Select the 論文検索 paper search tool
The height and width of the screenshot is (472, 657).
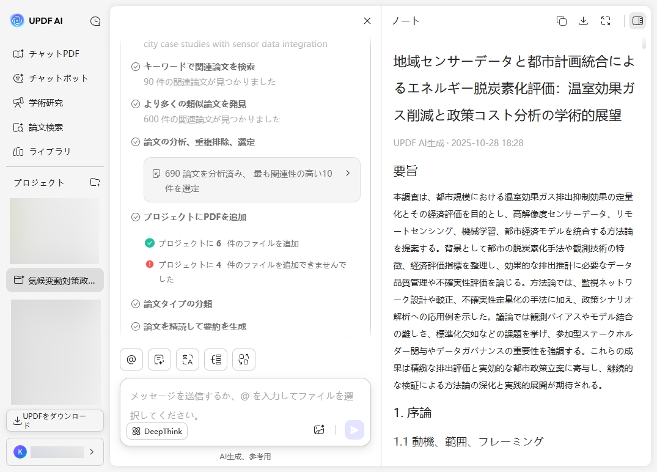[x=46, y=127]
